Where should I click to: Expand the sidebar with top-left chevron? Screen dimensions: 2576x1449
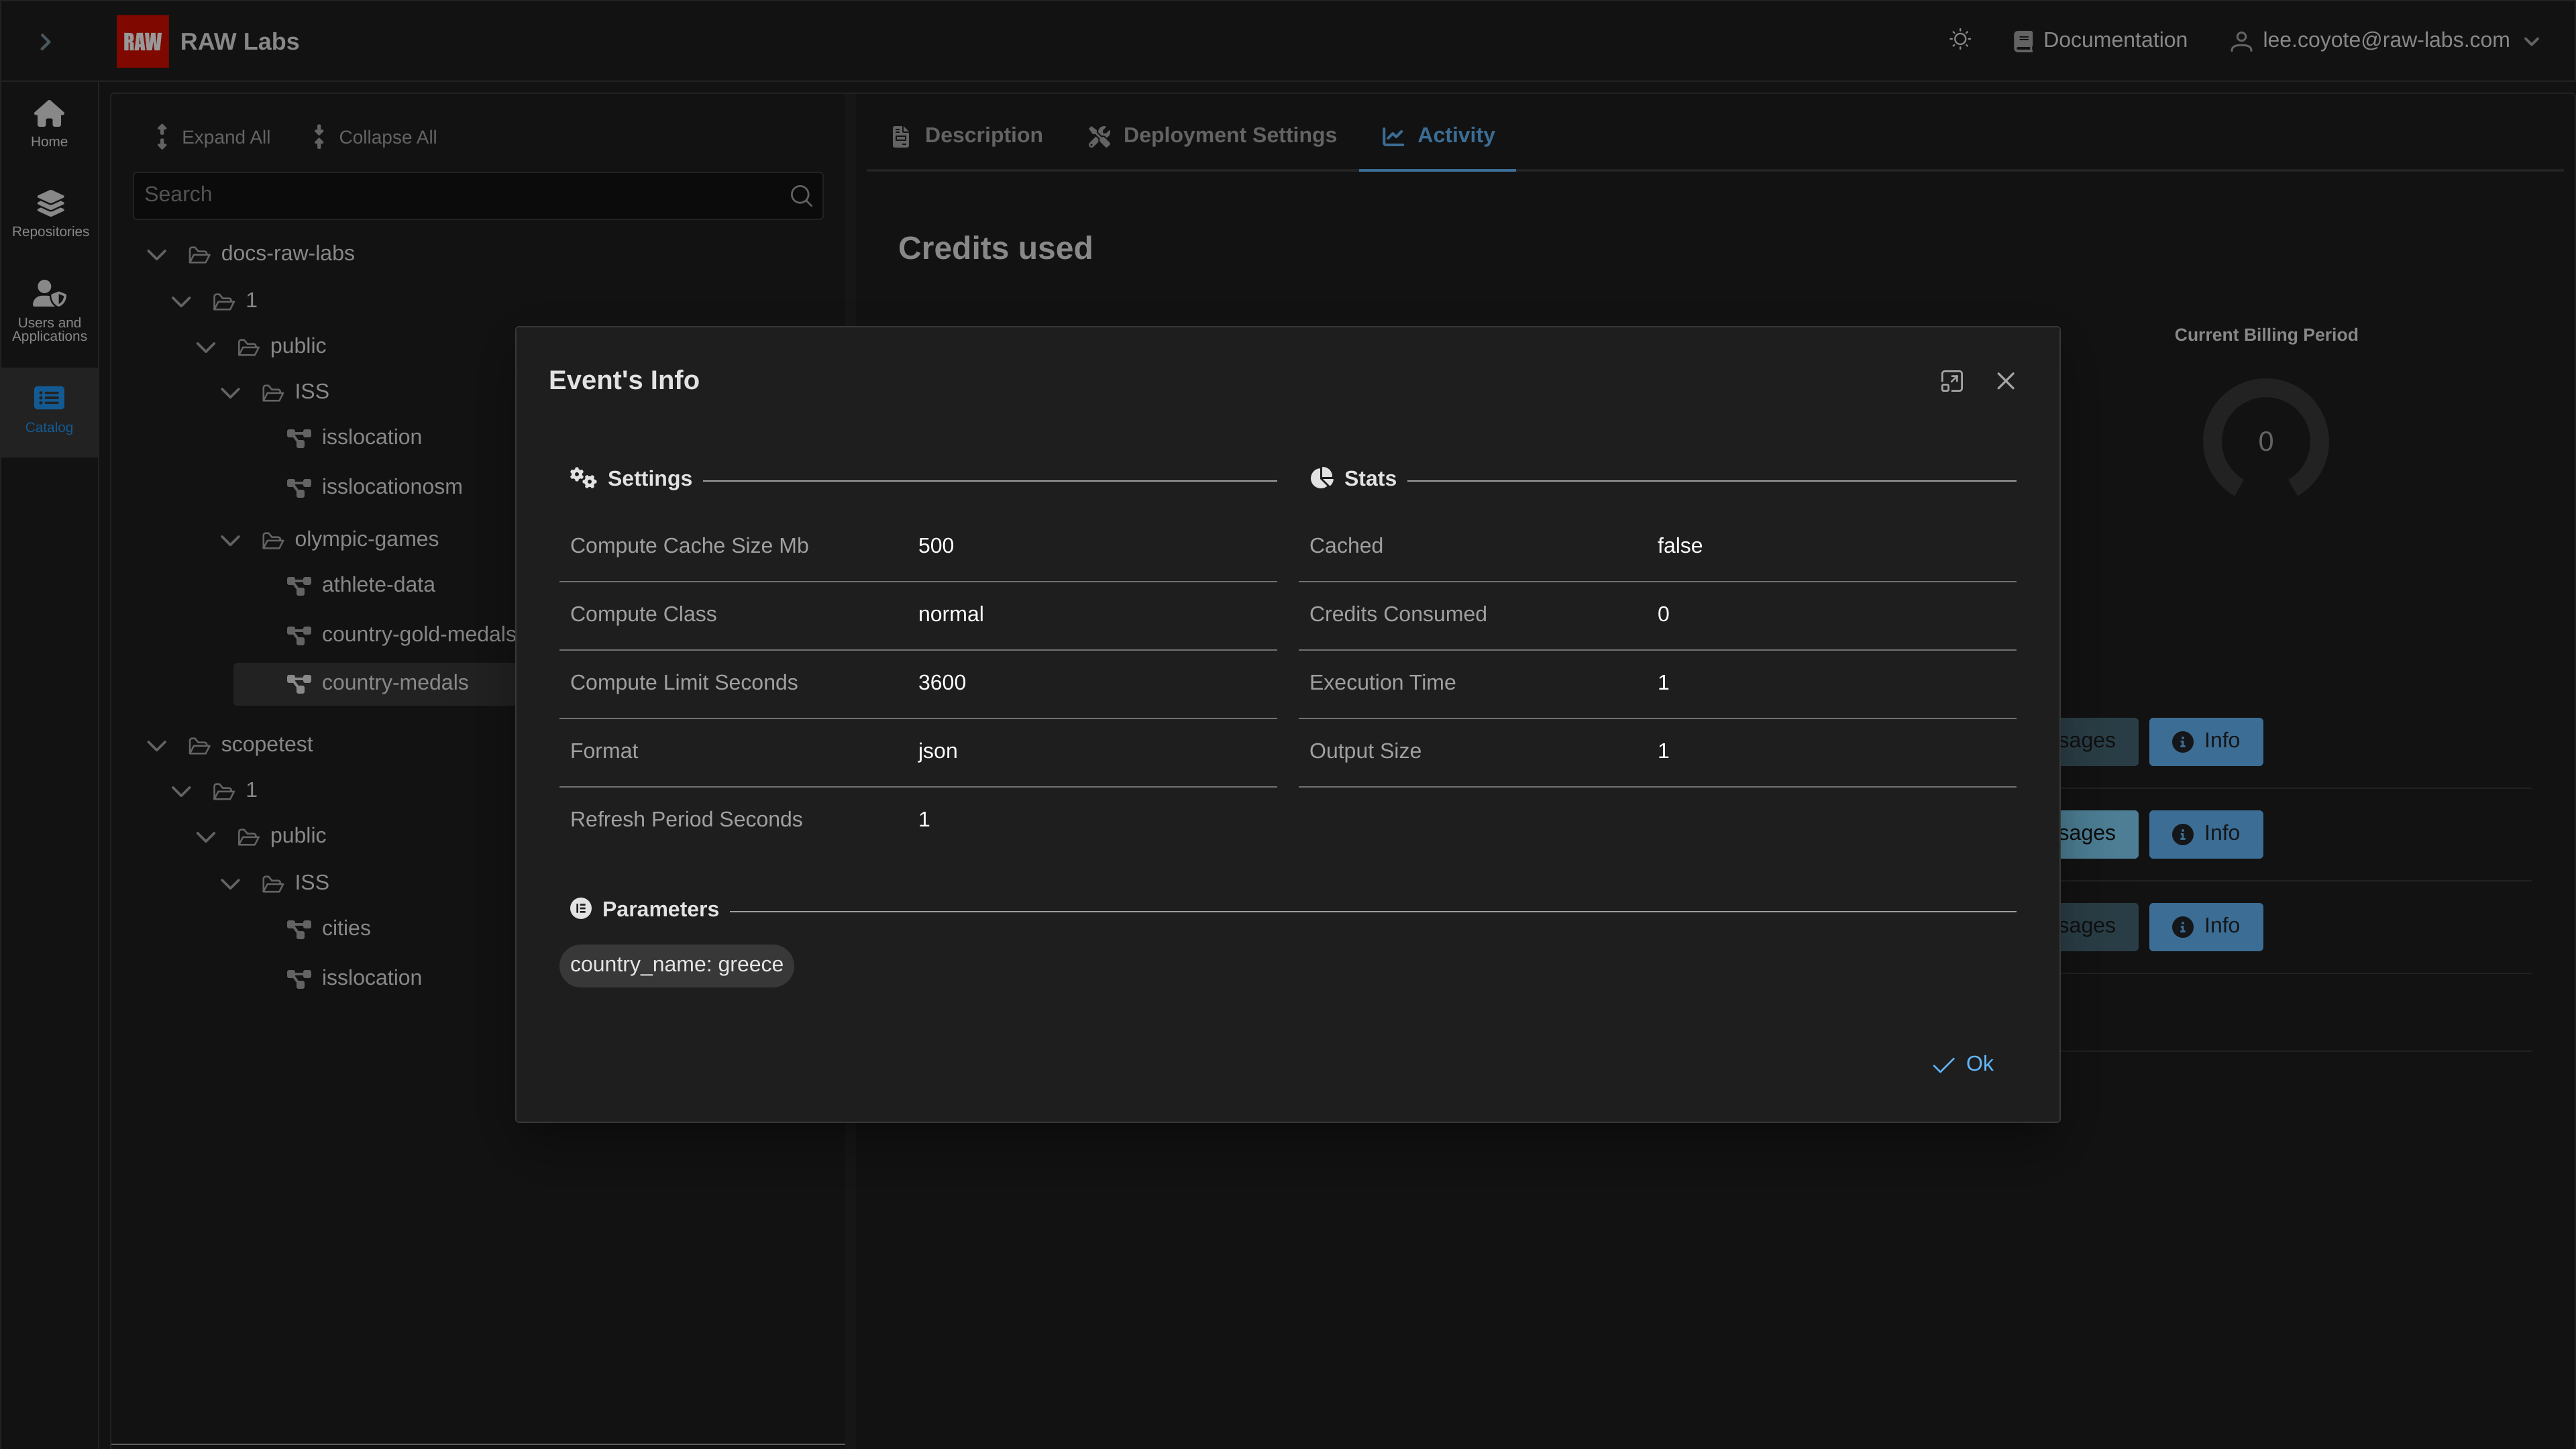(x=45, y=41)
